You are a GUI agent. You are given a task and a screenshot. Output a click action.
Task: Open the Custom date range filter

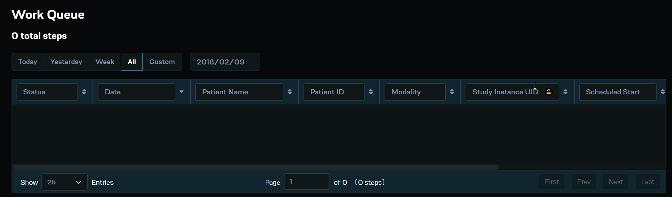pyautogui.click(x=162, y=62)
